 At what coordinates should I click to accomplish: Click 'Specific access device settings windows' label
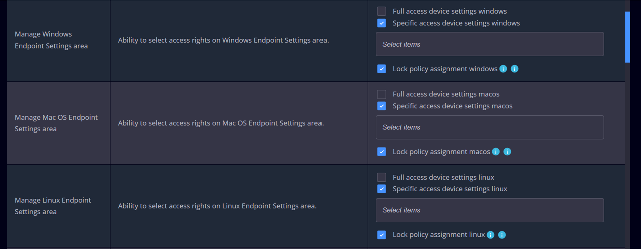pyautogui.click(x=456, y=23)
